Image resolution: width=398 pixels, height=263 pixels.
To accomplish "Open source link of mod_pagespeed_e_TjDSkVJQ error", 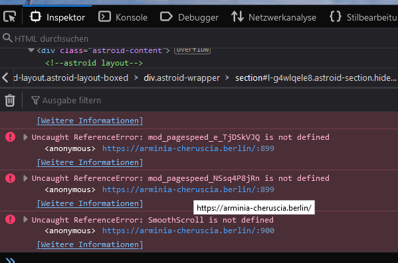I will [188, 148].
